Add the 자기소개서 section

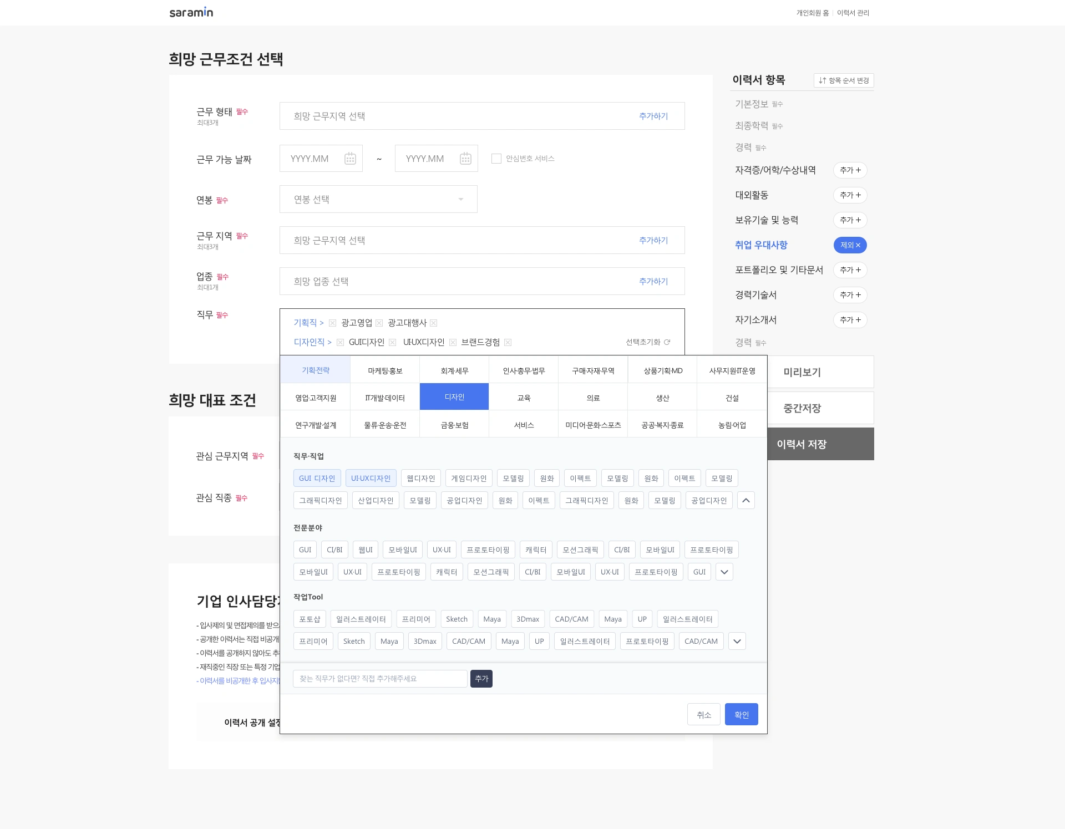(850, 320)
